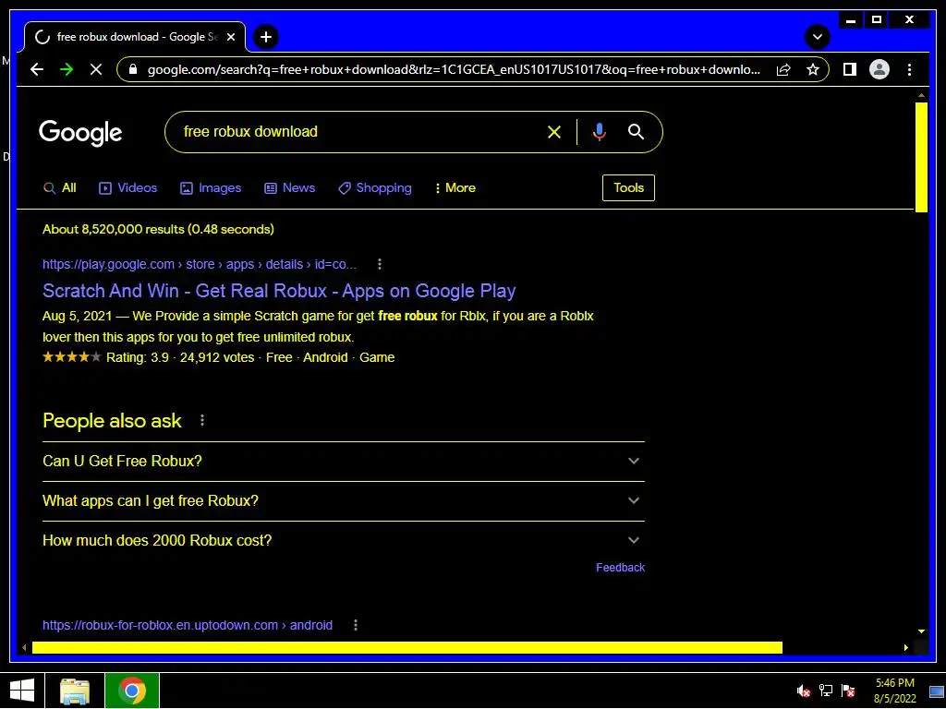Click the Tools button
This screenshot has width=946, height=709.
pos(628,187)
